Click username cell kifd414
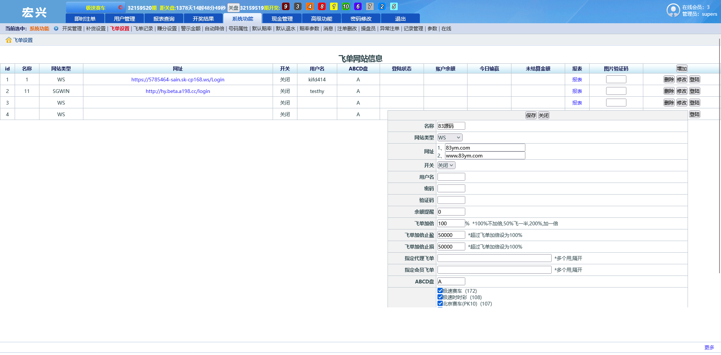Image resolution: width=721 pixels, height=355 pixels. 317,79
